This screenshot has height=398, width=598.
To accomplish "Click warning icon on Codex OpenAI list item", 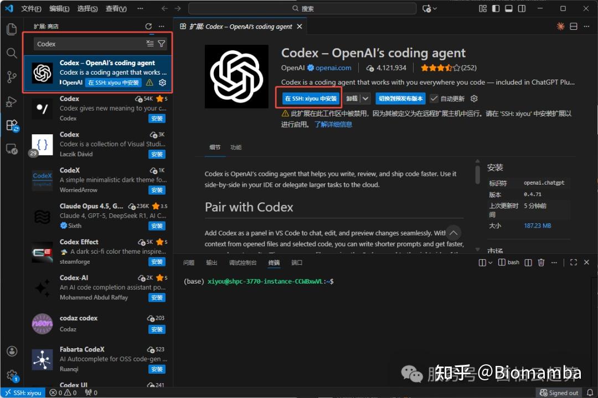I will tap(149, 83).
